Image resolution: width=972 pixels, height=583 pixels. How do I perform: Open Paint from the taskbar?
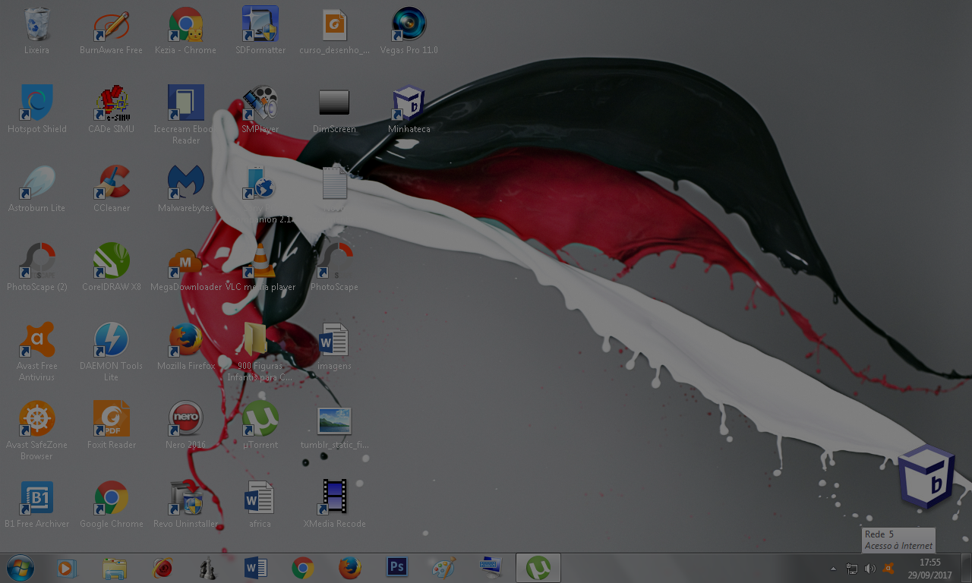click(444, 567)
